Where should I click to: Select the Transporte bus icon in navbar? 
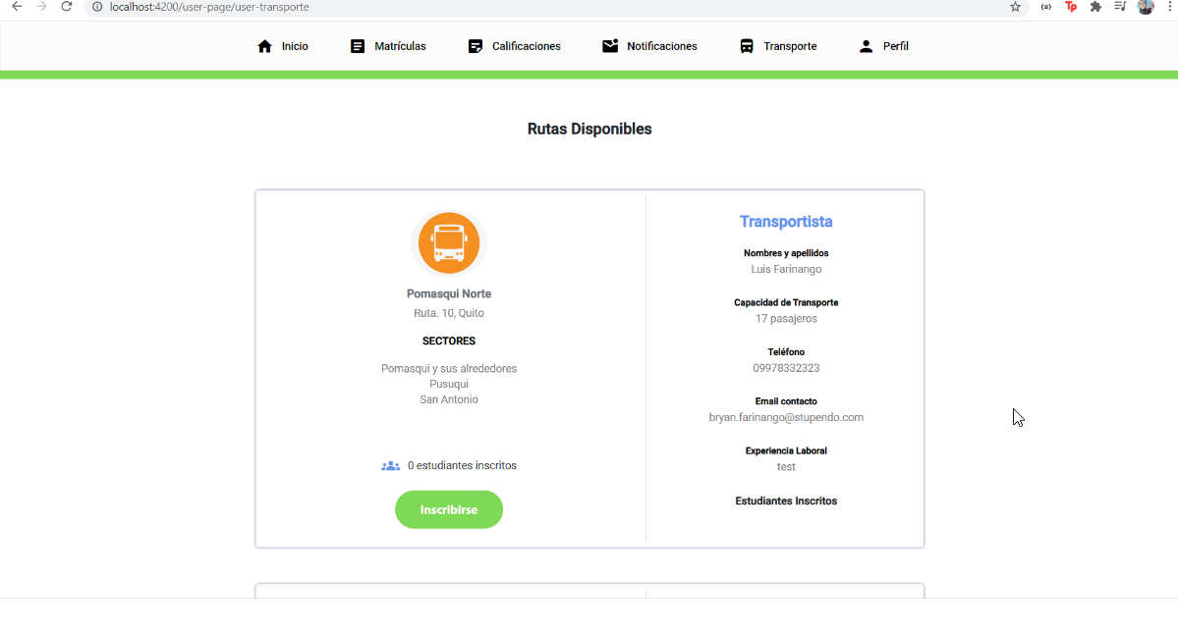(746, 45)
